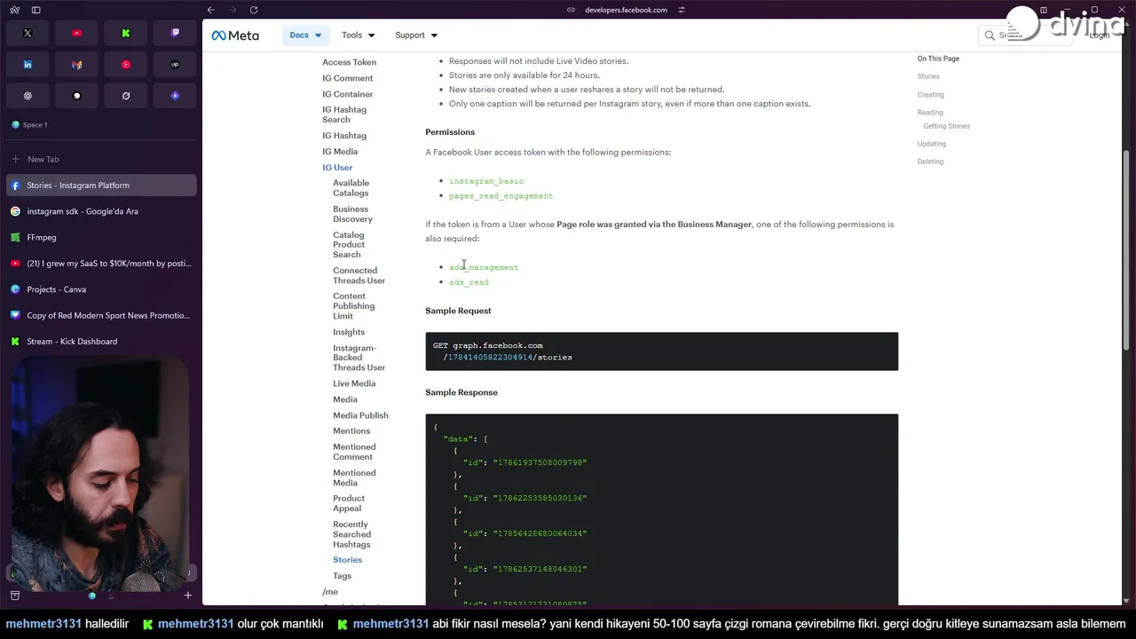Open Mentioned Comment in the sidebar
Screen dimensions: 1136x639
pos(354,452)
